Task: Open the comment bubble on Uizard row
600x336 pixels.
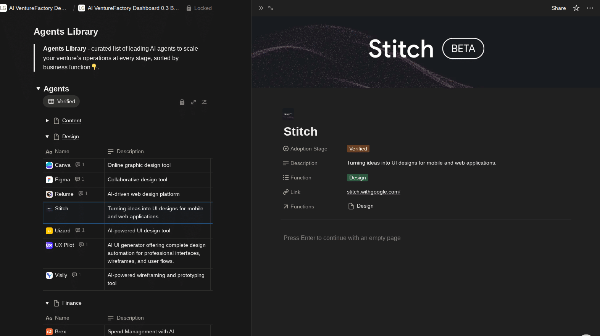Action: click(80, 230)
